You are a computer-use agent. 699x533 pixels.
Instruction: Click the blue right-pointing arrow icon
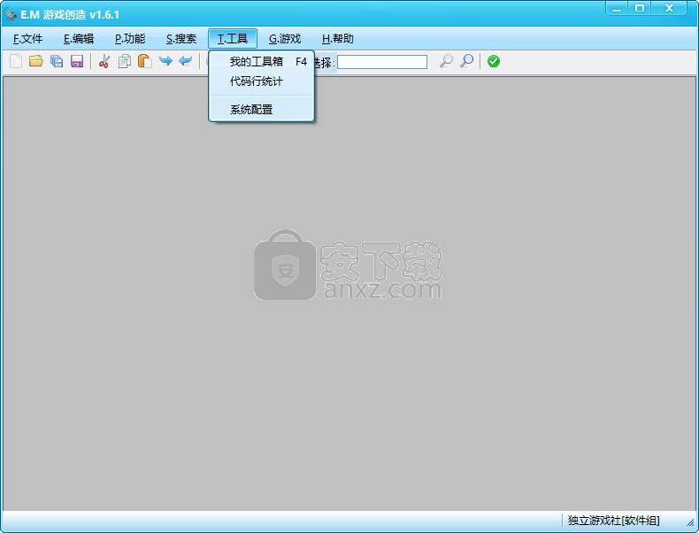click(x=165, y=61)
